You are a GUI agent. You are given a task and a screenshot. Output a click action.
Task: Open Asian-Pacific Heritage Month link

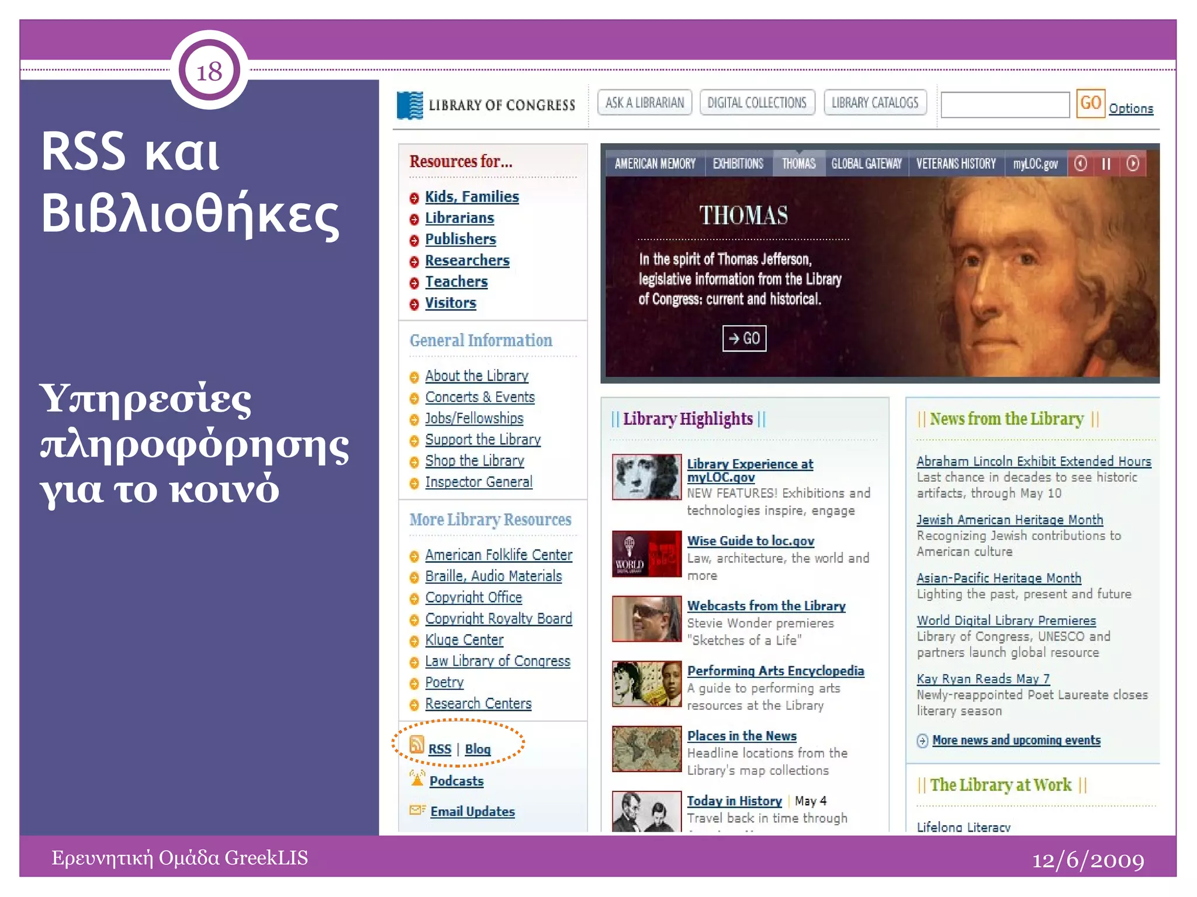click(x=999, y=578)
